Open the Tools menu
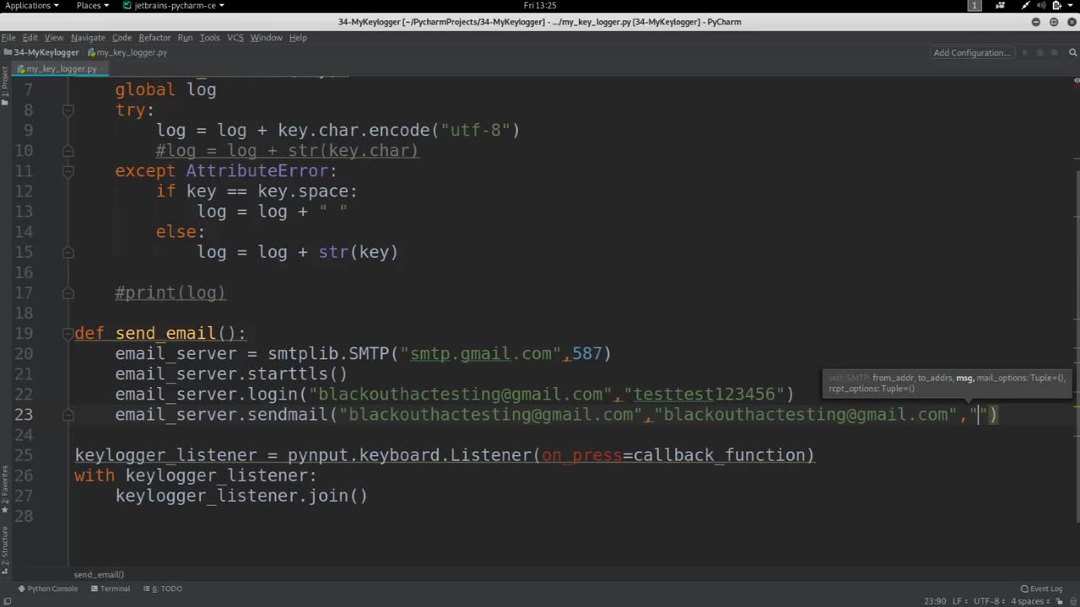This screenshot has height=607, width=1080. (209, 37)
